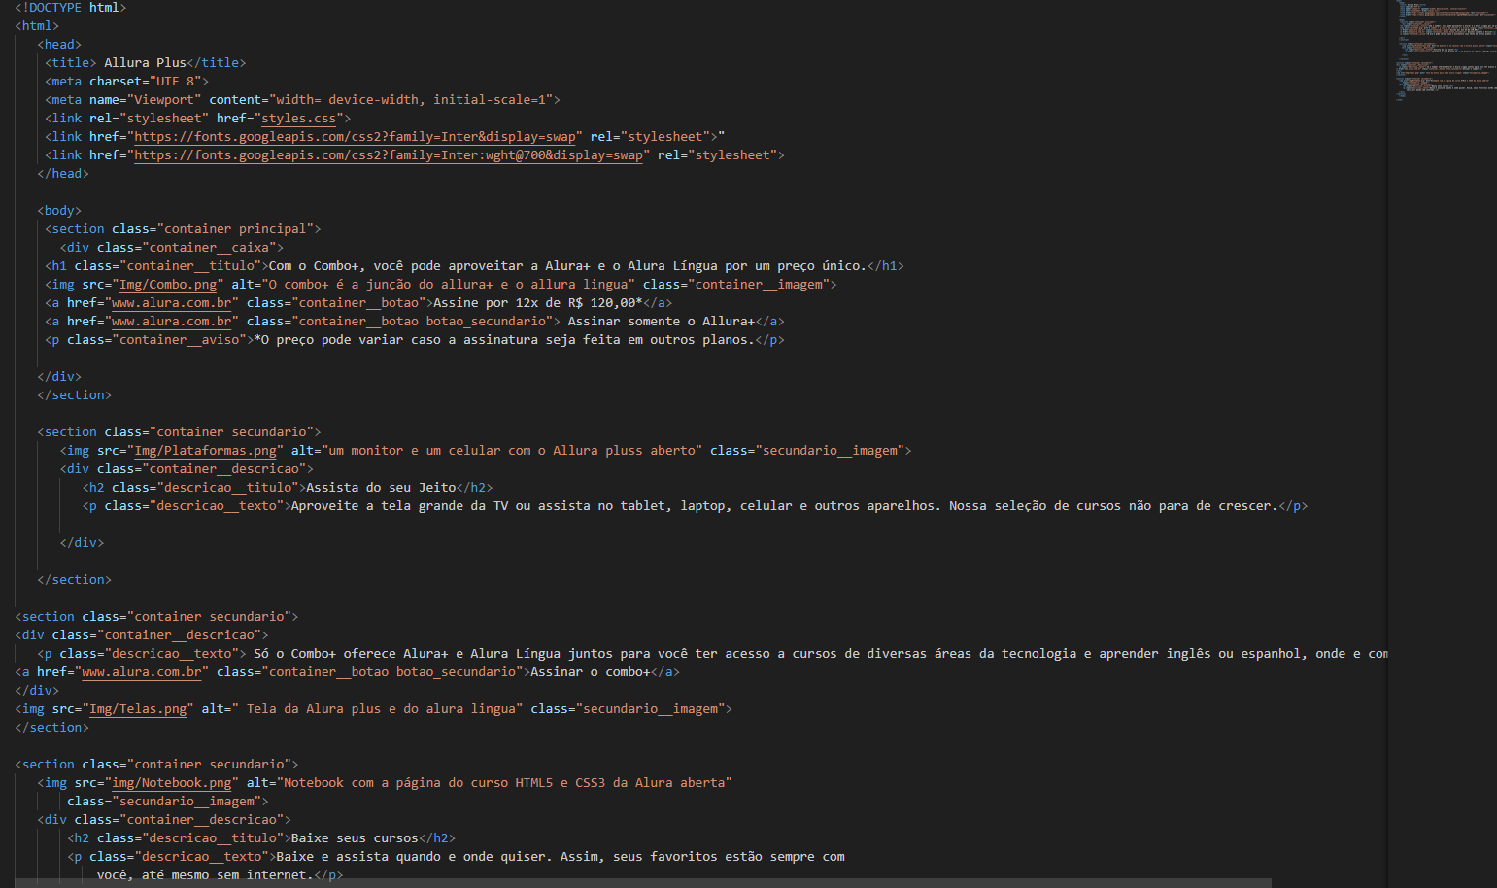Viewport: 1497px width, 888px height.
Task: Select the charset 'UTF 8' value
Action: tap(179, 82)
